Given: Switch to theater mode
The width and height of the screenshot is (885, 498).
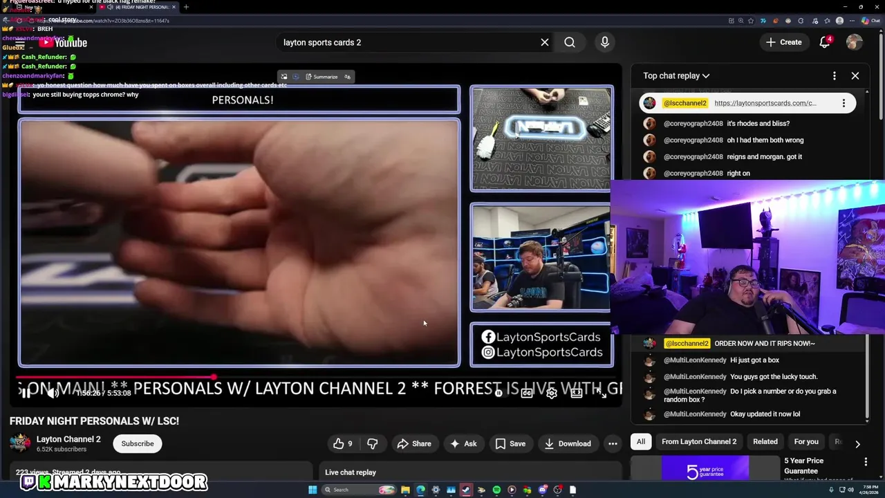Looking at the screenshot, I should click(x=576, y=393).
